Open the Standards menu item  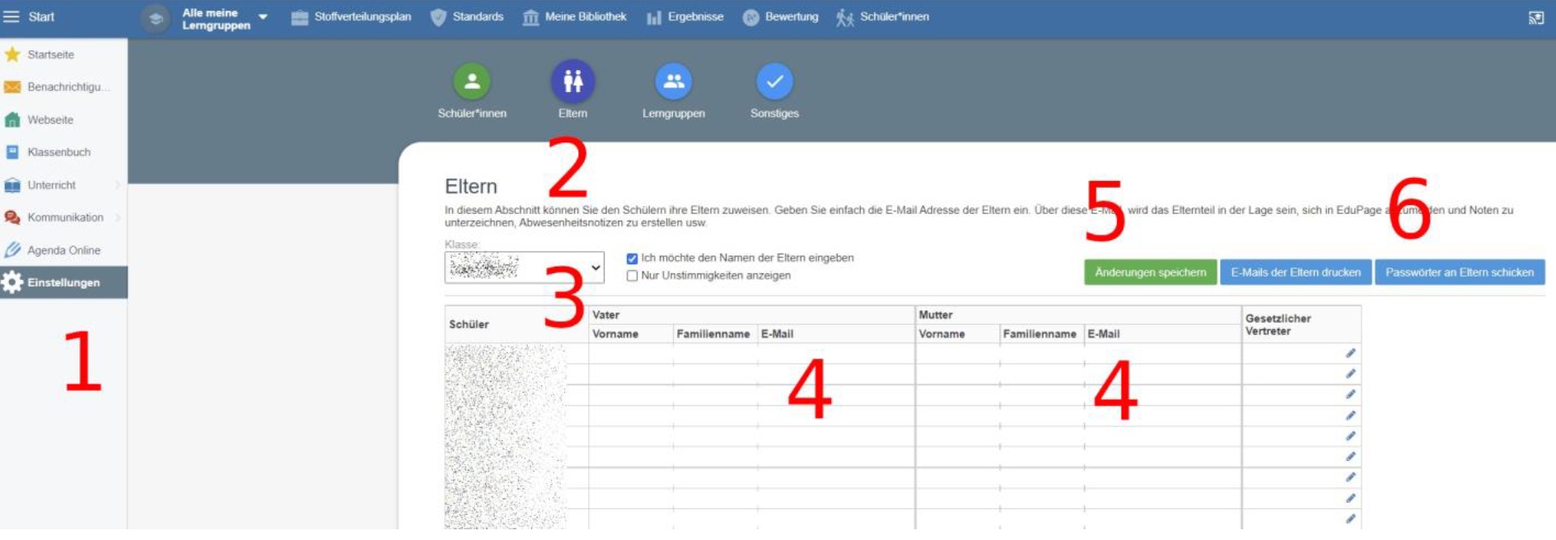(467, 17)
